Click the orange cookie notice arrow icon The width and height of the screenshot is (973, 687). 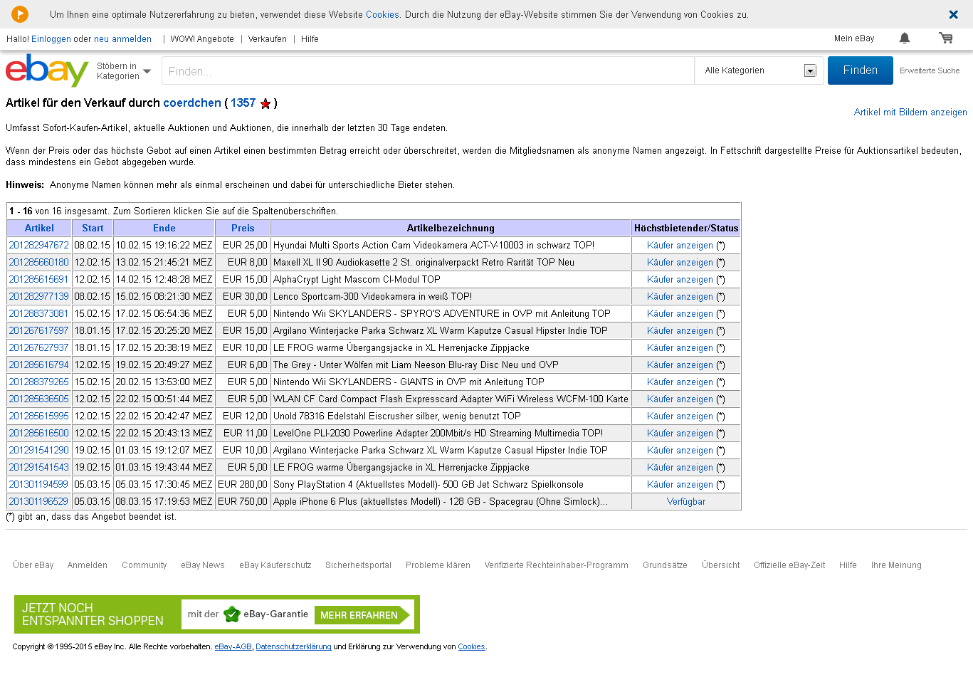[x=20, y=14]
